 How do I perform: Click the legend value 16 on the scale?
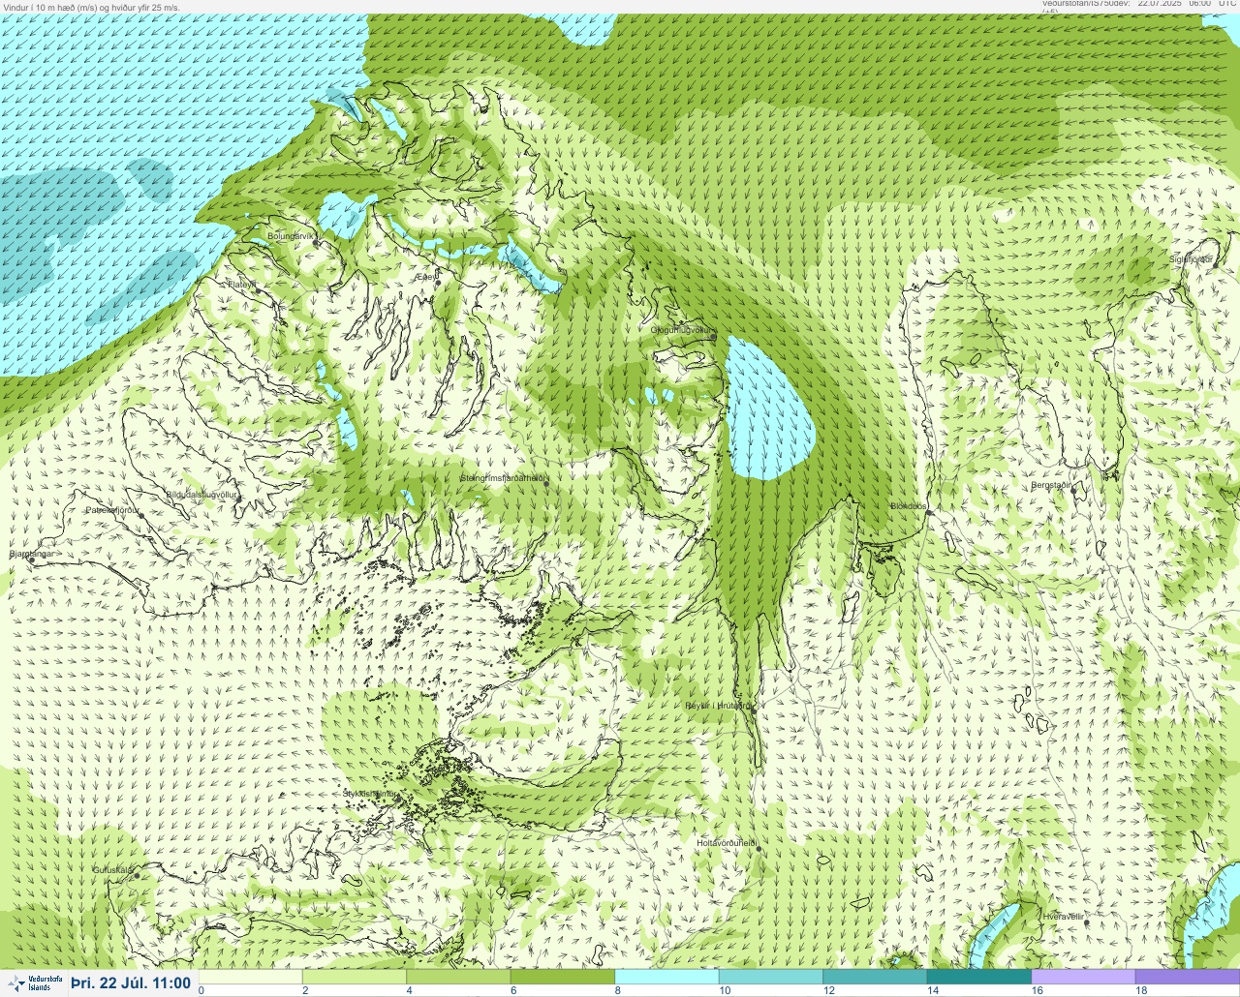coord(1037,990)
